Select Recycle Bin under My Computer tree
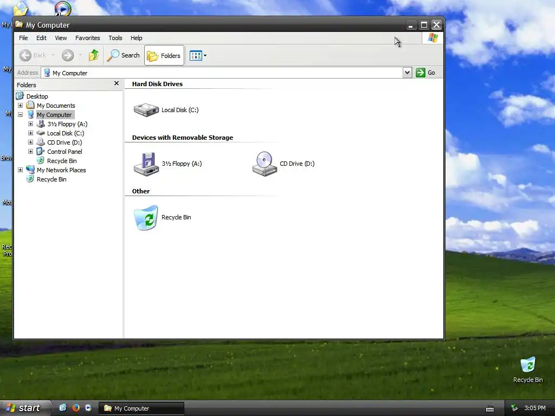The height and width of the screenshot is (416, 555). pyautogui.click(x=62, y=160)
